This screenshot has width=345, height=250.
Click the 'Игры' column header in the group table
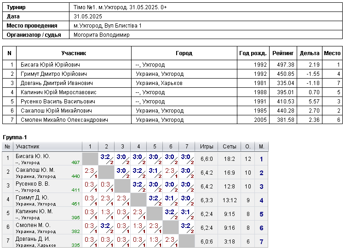207,147
